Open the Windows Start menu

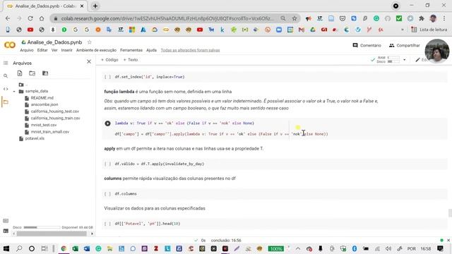pyautogui.click(x=6, y=248)
